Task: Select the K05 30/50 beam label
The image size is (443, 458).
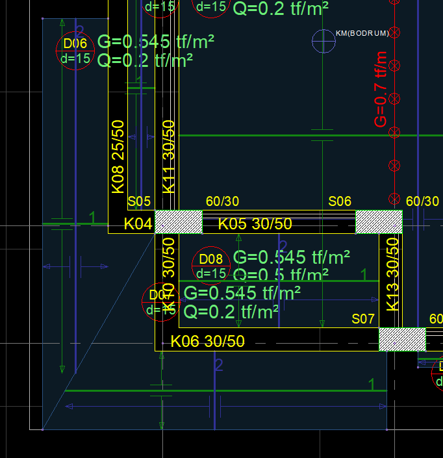Action: coord(255,224)
